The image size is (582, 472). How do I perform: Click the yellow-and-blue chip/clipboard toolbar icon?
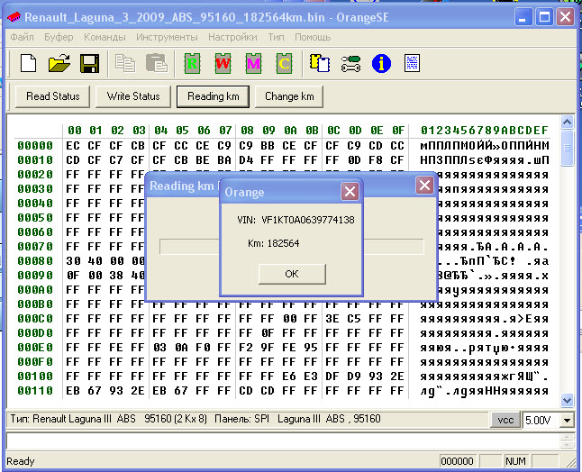coord(320,63)
